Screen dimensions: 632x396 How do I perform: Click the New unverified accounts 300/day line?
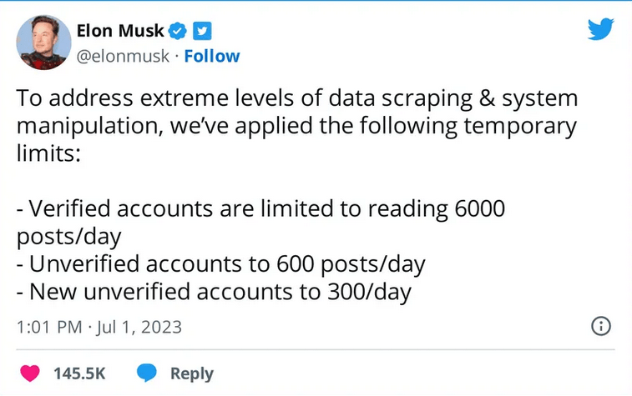pos(215,292)
